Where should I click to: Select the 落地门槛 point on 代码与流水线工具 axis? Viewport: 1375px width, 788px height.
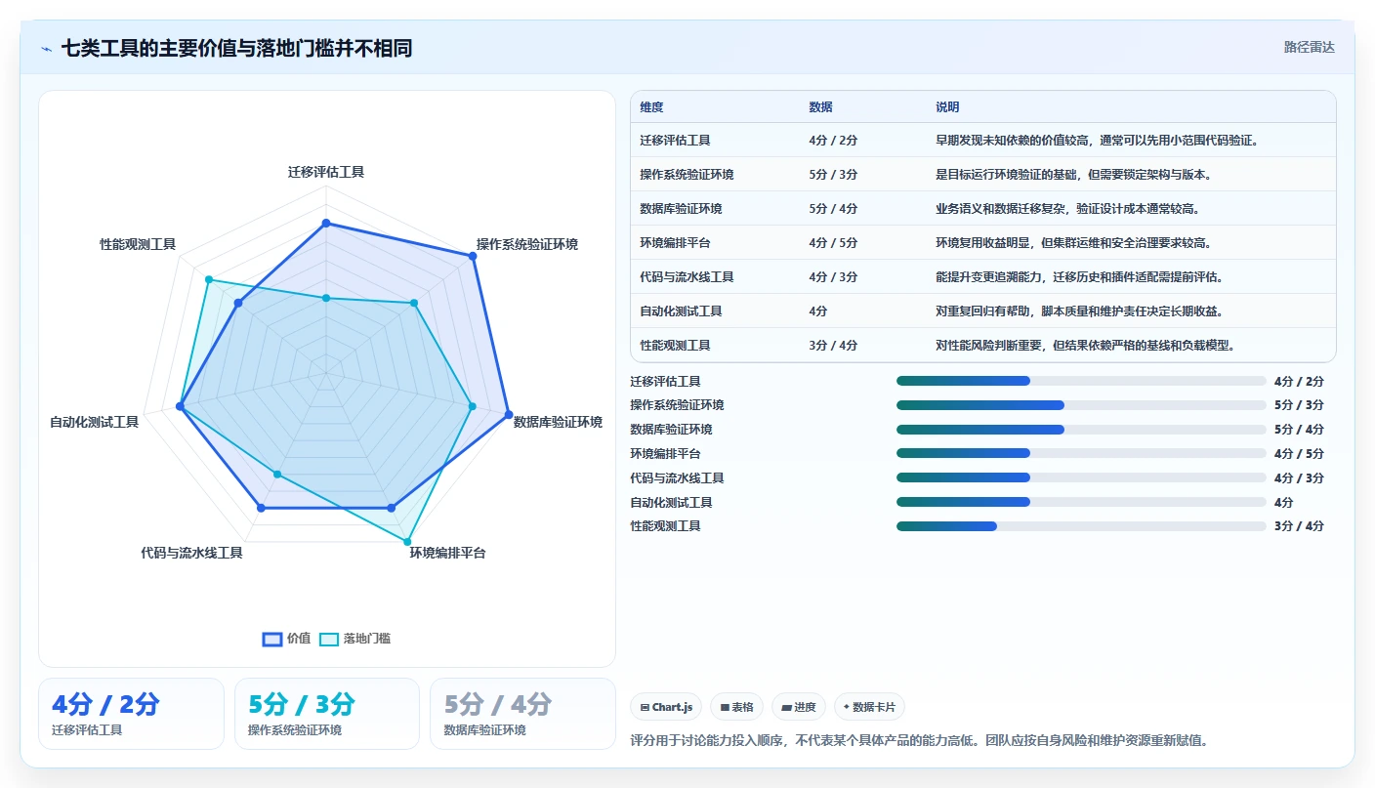tap(277, 475)
